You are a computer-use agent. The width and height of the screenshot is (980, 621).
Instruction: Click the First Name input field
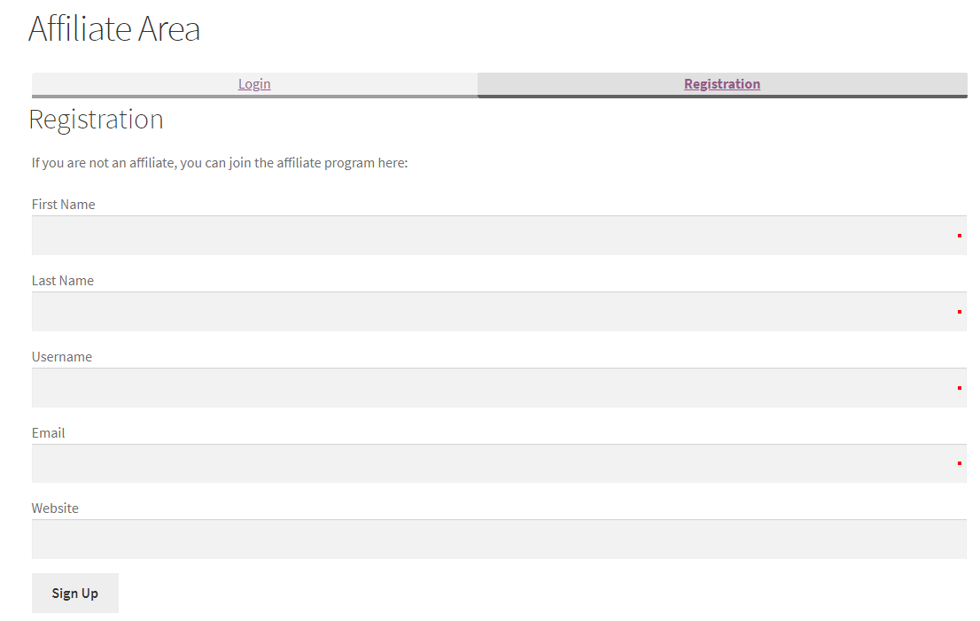[x=487, y=236]
